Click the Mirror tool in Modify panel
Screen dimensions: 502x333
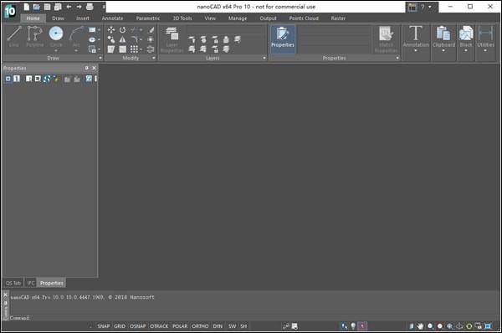coord(123,39)
